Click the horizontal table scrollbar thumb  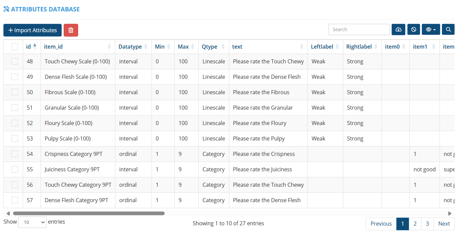pyautogui.click(x=89, y=213)
